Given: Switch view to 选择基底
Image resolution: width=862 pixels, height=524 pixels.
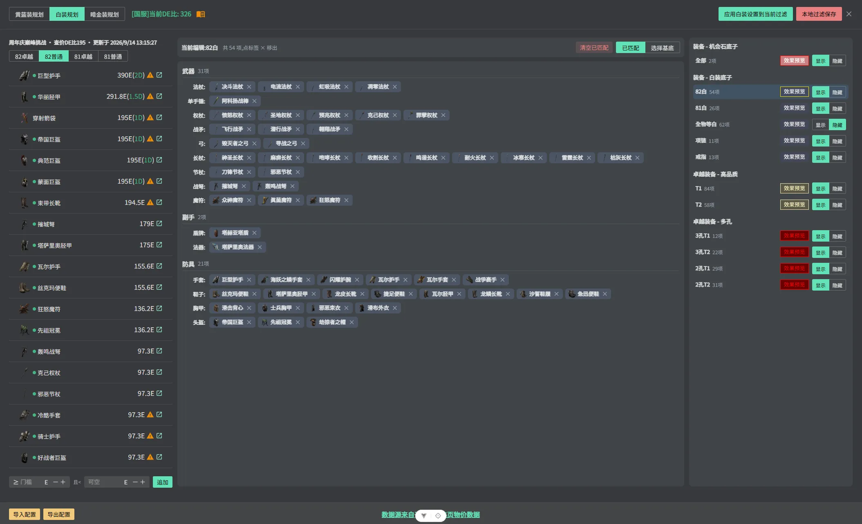Looking at the screenshot, I should coord(662,48).
